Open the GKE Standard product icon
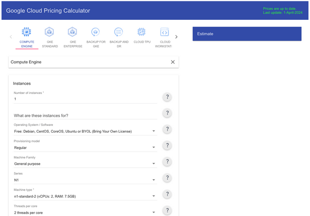 [x=49, y=32]
